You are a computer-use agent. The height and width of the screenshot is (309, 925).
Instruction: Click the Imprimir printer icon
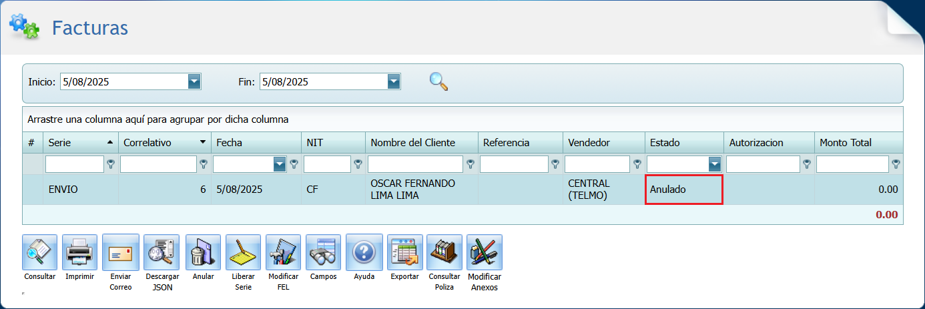tap(79, 252)
